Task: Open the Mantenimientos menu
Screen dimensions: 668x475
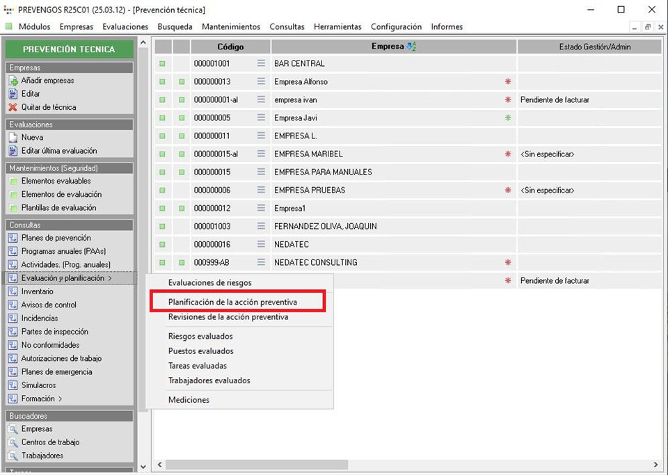Action: click(x=231, y=26)
